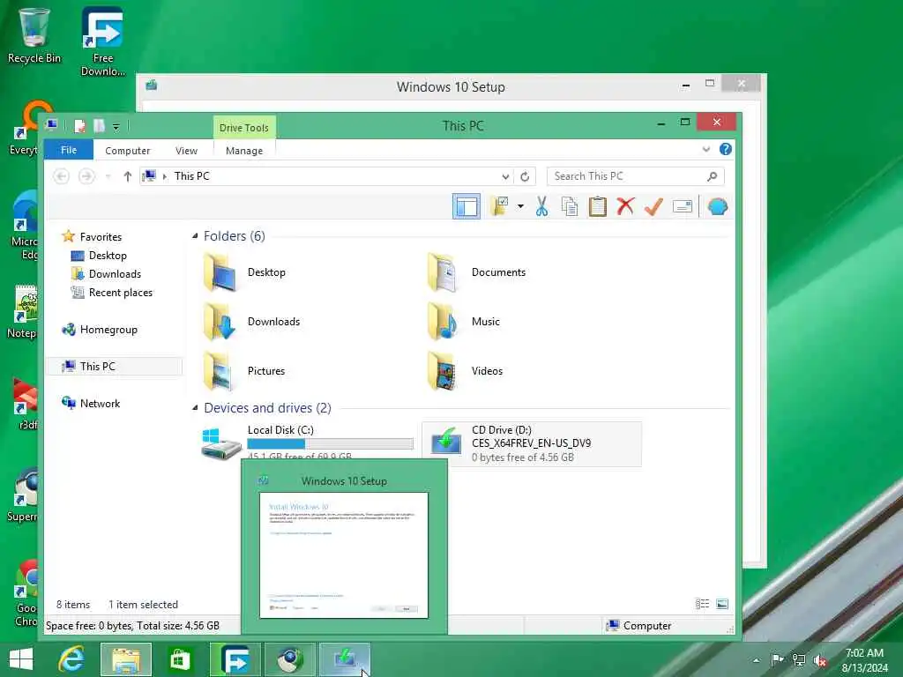903x677 pixels.
Task: Click the folder options icon with checkmark
Action: pyautogui.click(x=499, y=206)
